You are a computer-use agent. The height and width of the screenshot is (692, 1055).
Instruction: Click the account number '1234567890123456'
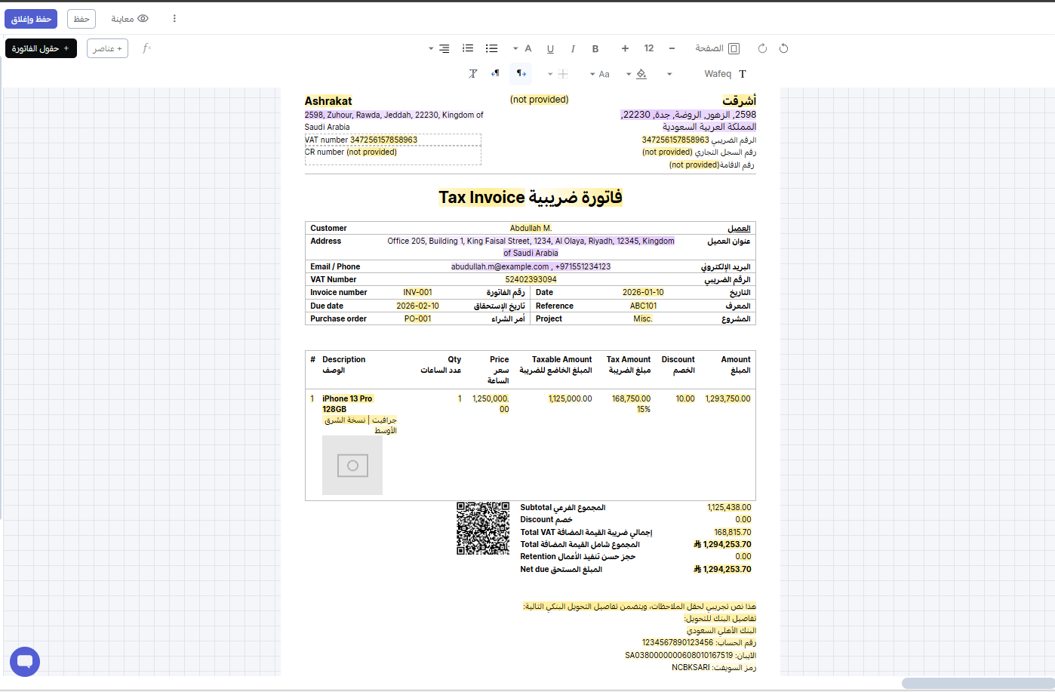[x=678, y=642]
